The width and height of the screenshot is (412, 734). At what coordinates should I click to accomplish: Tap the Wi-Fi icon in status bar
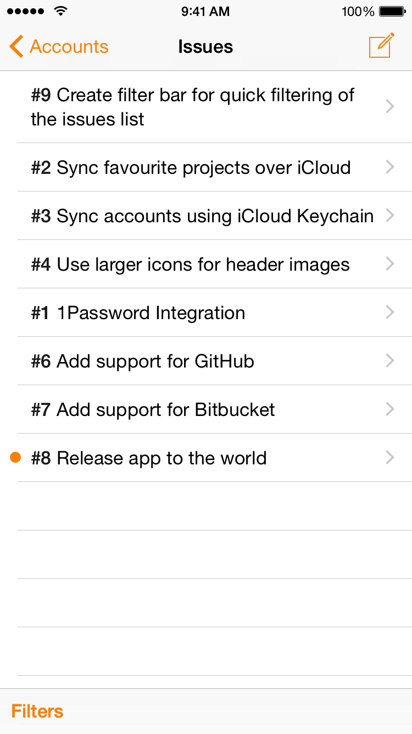[x=61, y=12]
